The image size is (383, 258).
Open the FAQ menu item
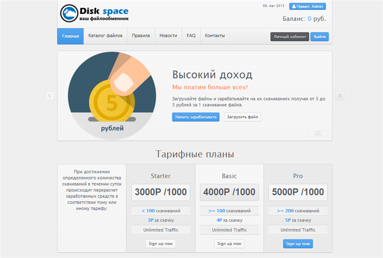point(191,36)
